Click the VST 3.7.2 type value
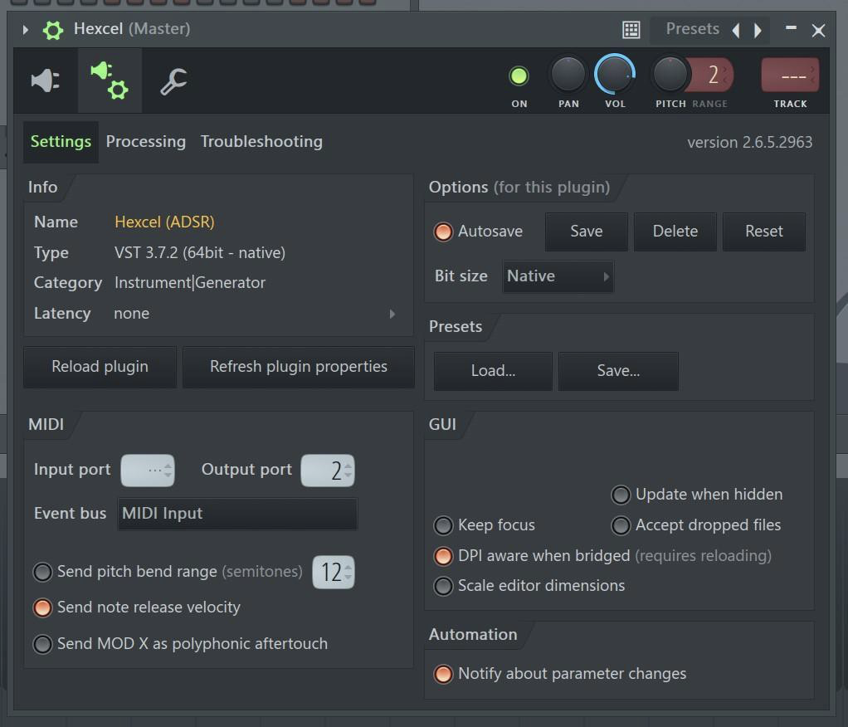Viewport: 848px width, 727px height. (x=200, y=252)
